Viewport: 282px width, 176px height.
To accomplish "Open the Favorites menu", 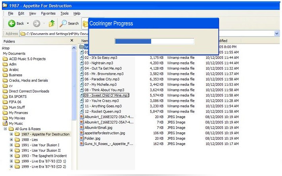I will [48, 14].
